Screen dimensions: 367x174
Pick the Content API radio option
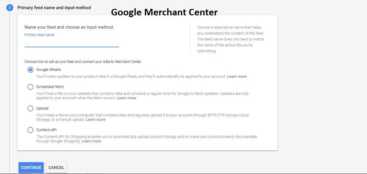pos(30,130)
